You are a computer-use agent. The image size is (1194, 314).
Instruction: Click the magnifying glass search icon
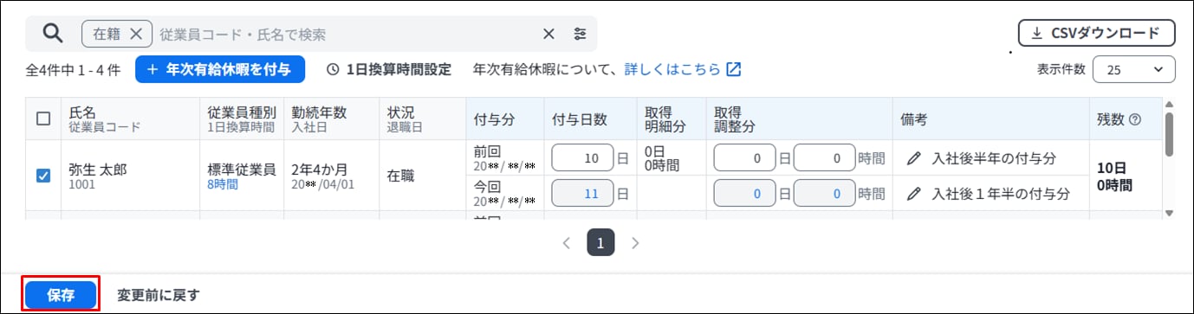click(53, 34)
